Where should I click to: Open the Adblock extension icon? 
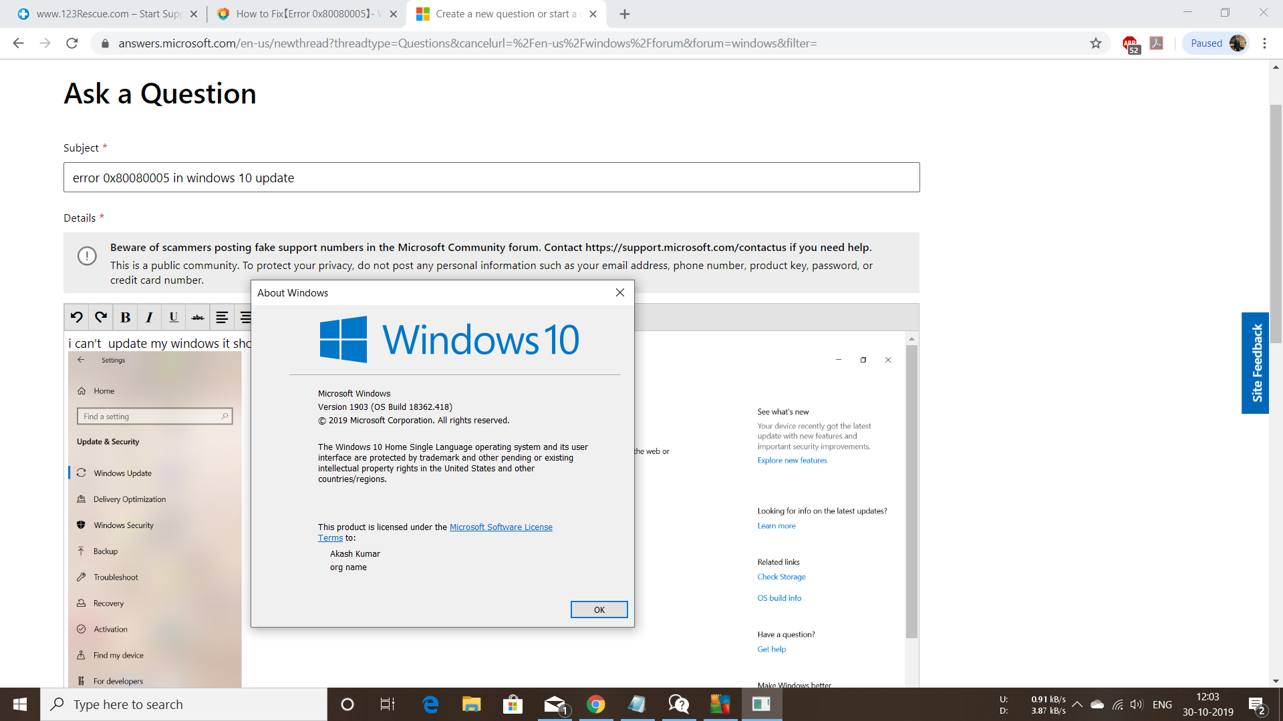click(x=1131, y=44)
